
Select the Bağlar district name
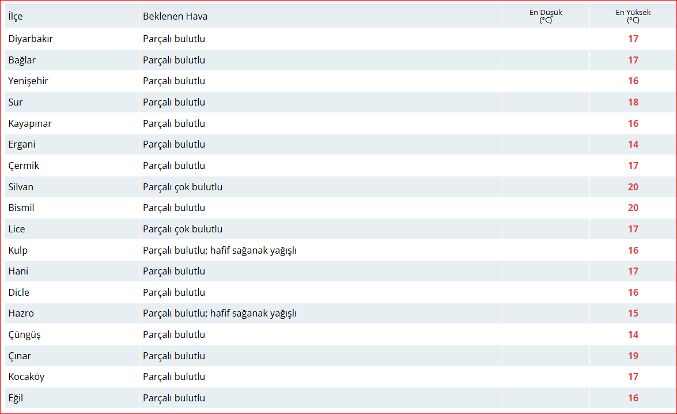point(22,60)
